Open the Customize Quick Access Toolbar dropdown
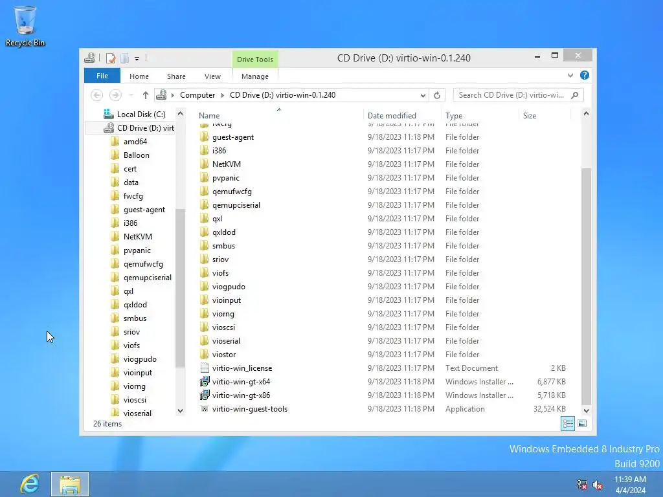 pos(137,59)
